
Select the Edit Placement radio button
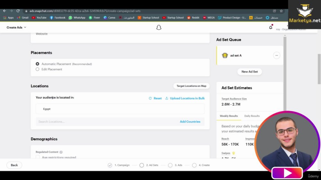tap(37, 69)
